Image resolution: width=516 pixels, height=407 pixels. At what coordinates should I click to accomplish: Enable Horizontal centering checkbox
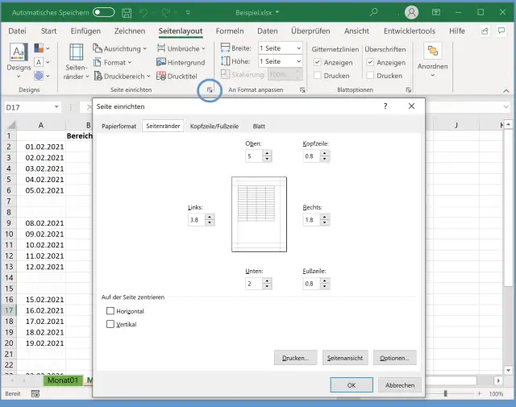(110, 311)
